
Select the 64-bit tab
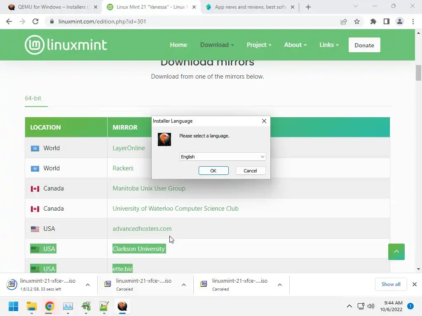click(x=33, y=98)
